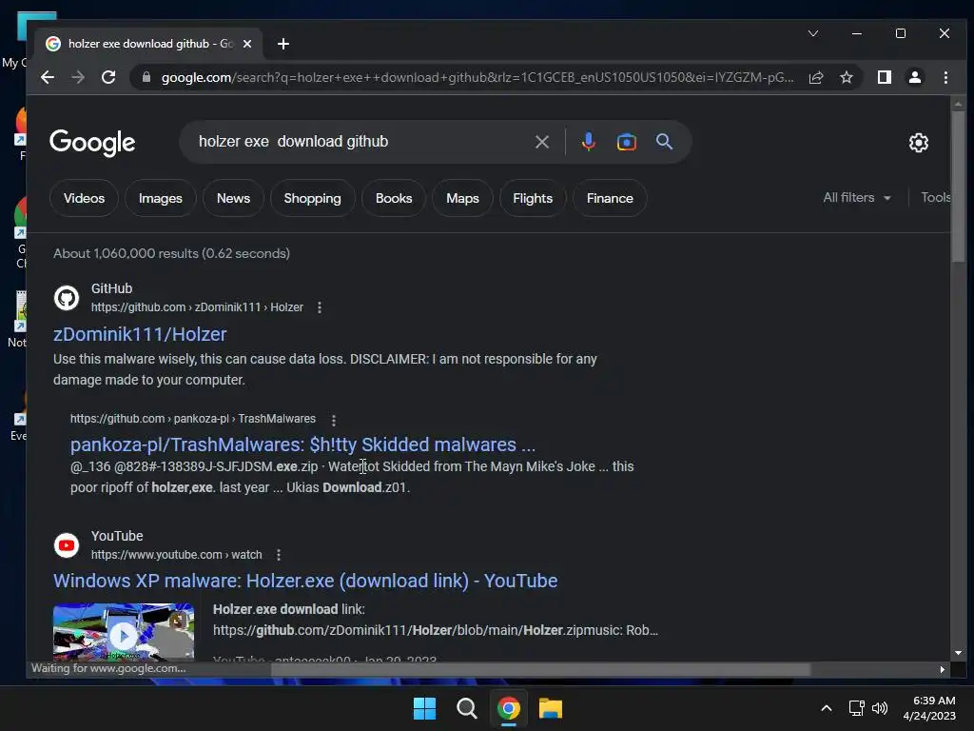974x731 pixels.
Task: Click the YouTube favicon icon
Action: [67, 545]
